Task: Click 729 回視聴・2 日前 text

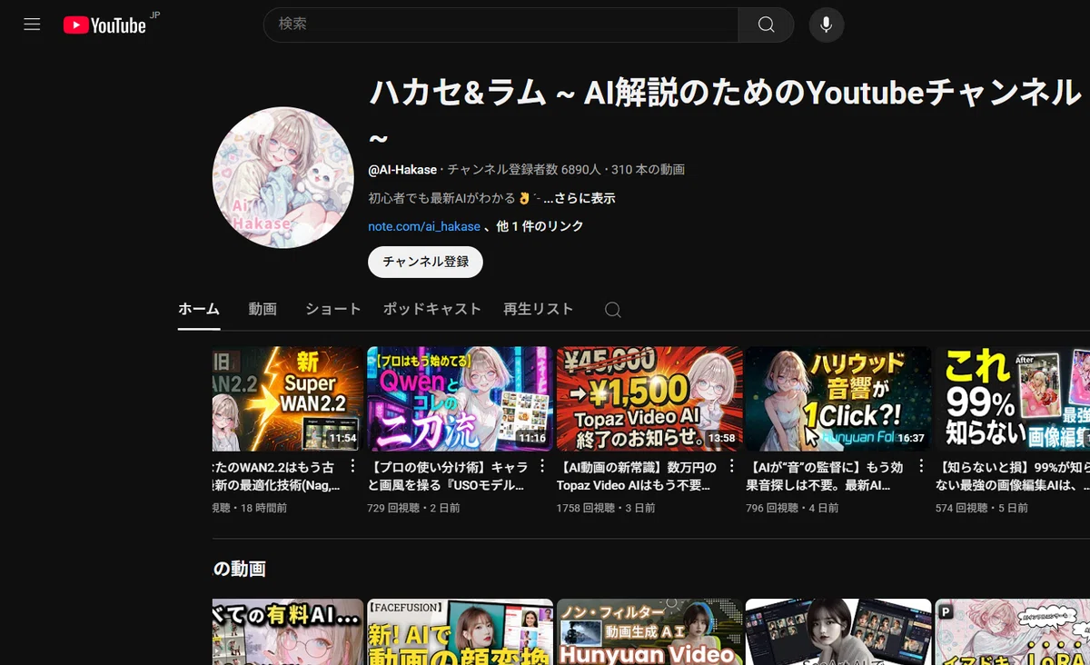Action: [414, 508]
